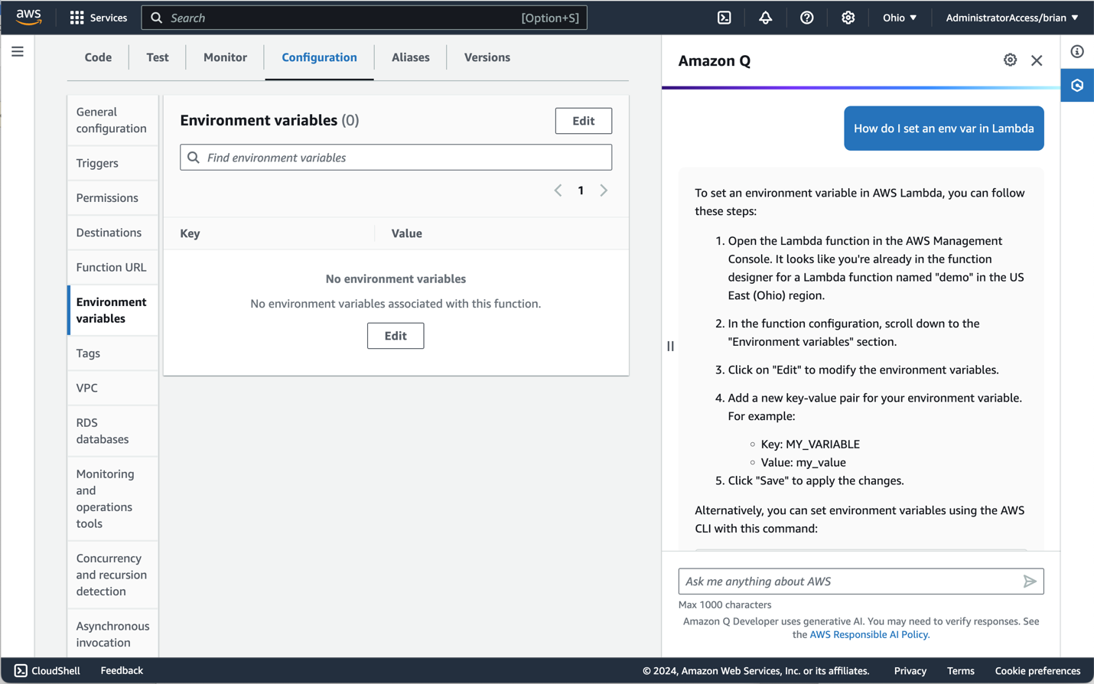Open the notifications bell

(765, 17)
